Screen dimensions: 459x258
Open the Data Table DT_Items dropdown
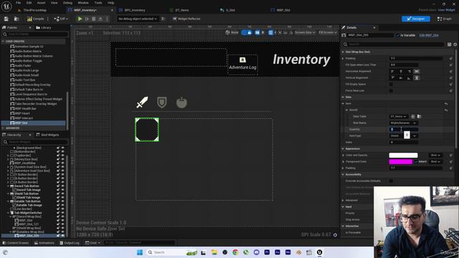(399, 116)
